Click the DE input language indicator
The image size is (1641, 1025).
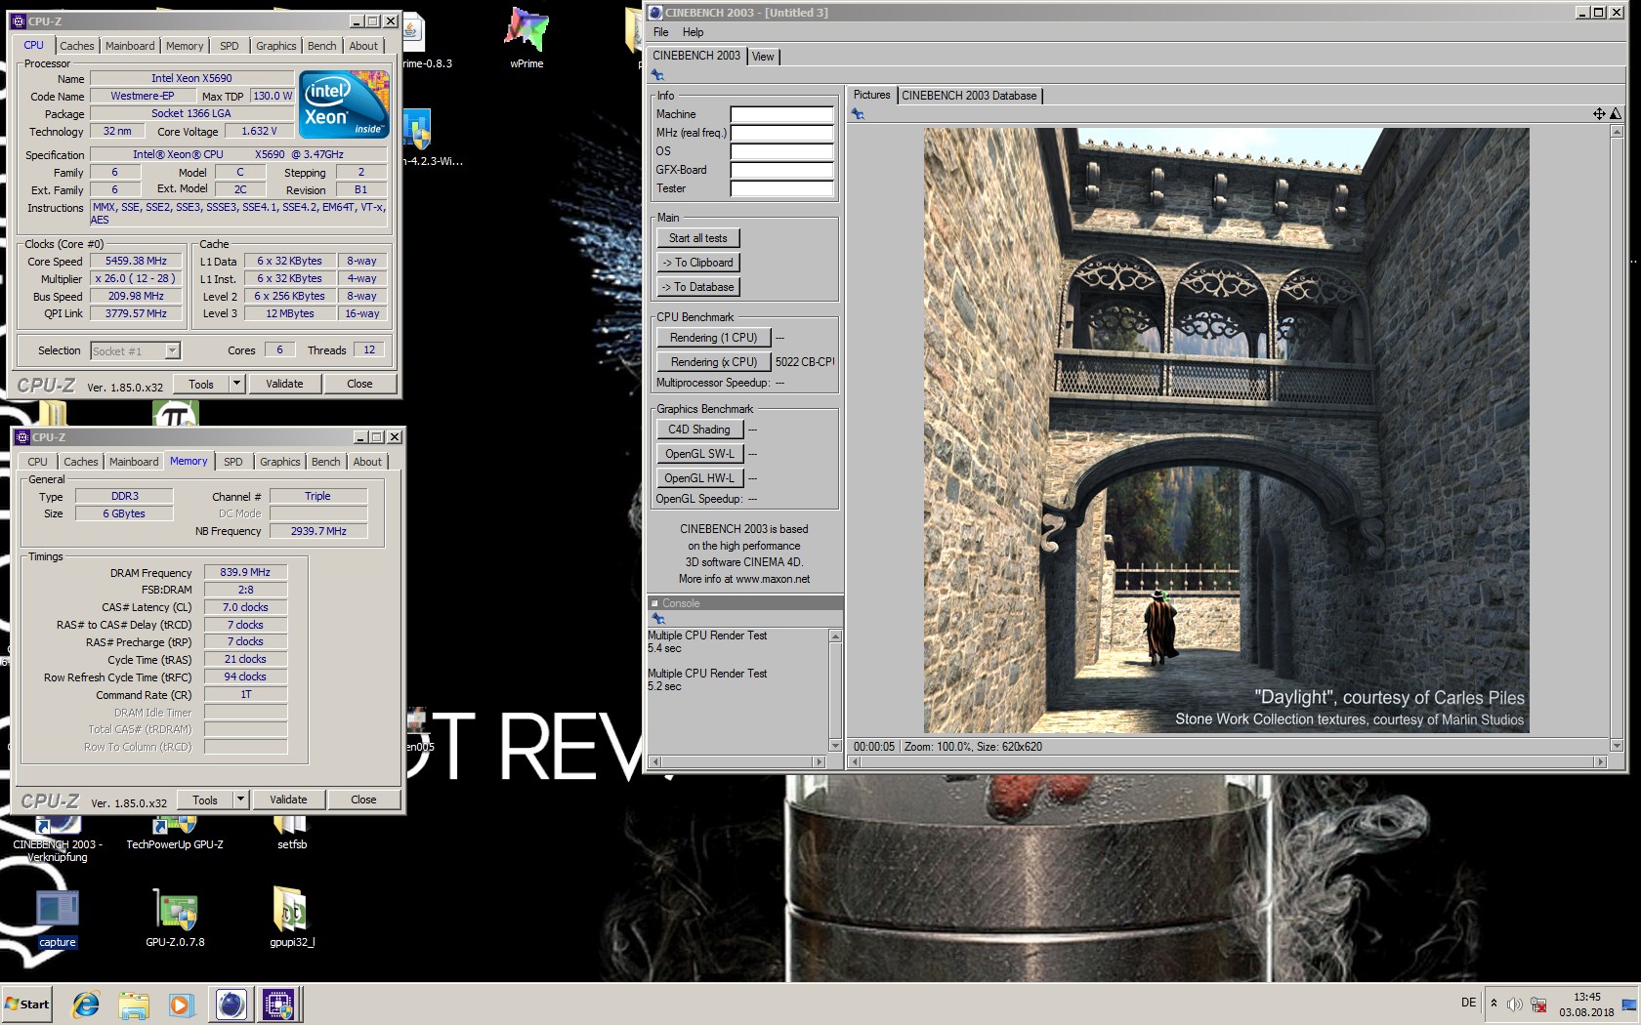pos(1468,1003)
